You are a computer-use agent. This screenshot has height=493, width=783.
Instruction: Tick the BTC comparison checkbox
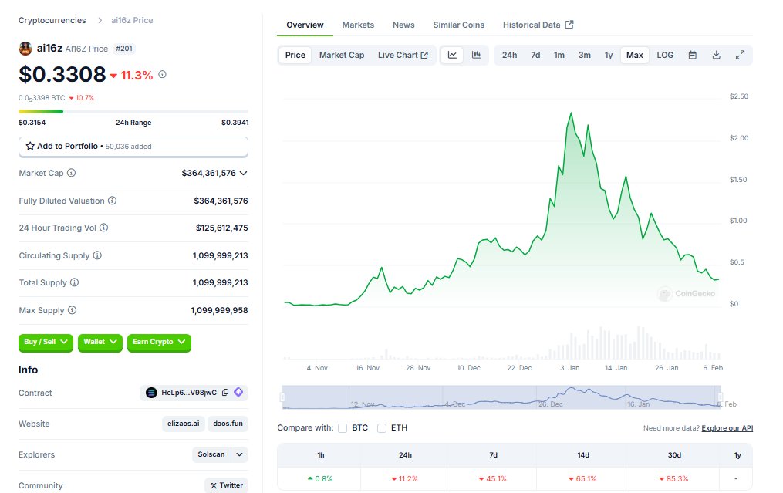coord(343,428)
